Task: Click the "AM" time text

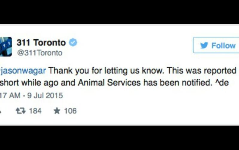Action: pos(14,95)
